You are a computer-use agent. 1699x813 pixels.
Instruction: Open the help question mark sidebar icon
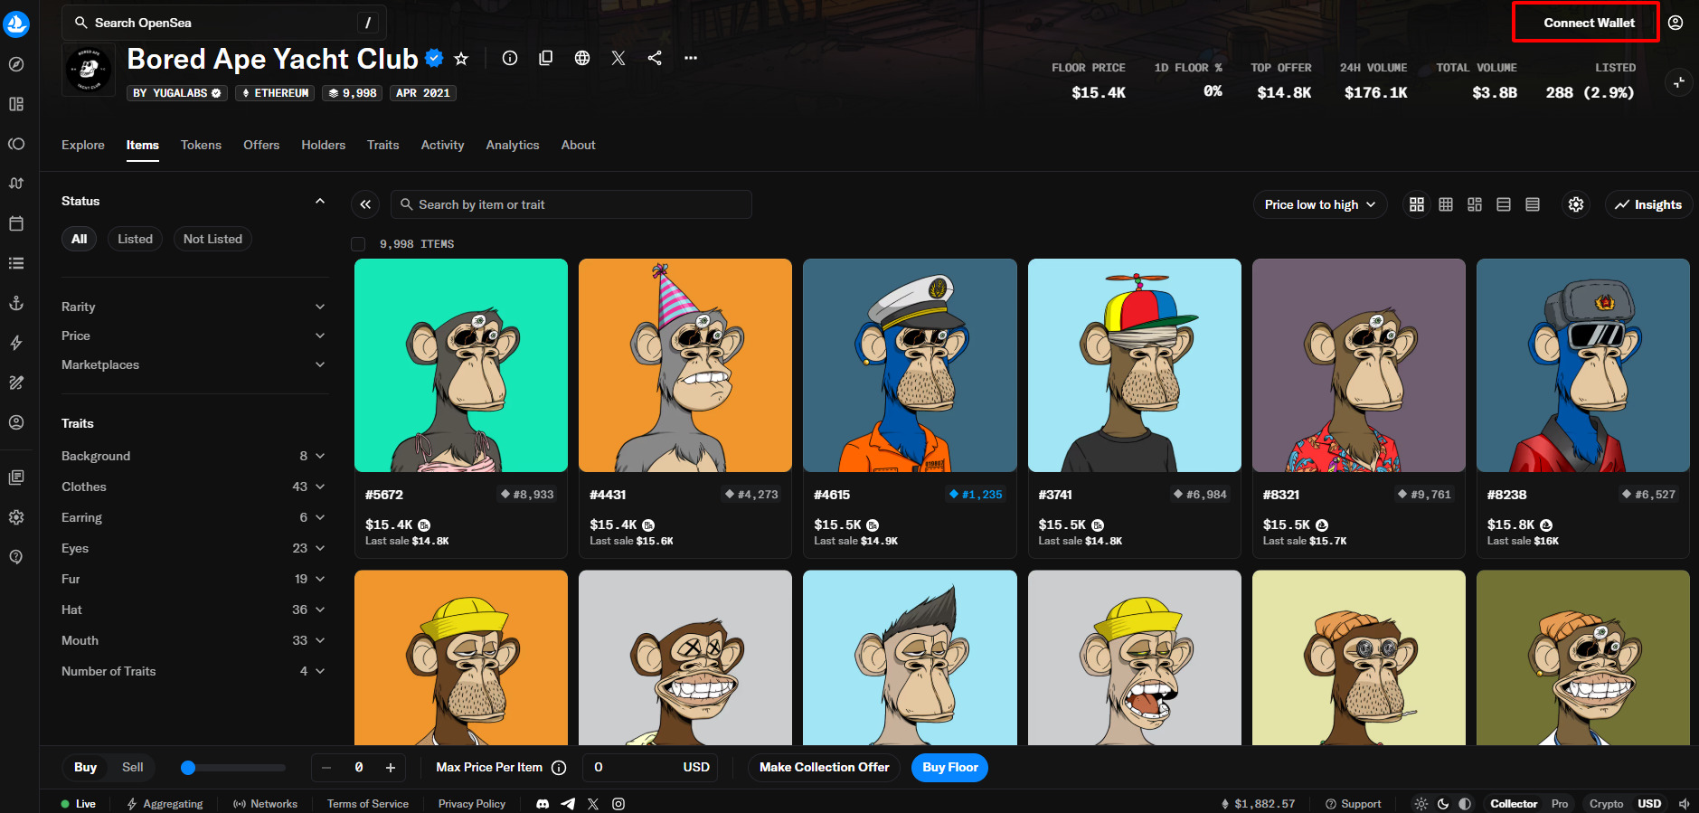click(x=16, y=557)
